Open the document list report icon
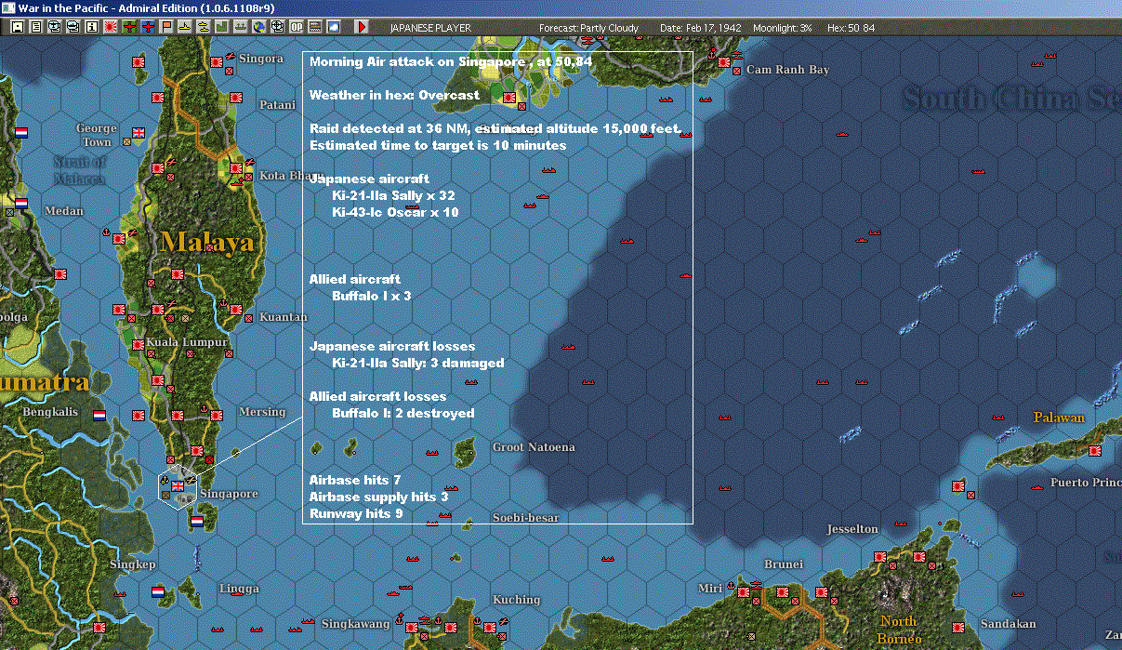 (x=36, y=28)
